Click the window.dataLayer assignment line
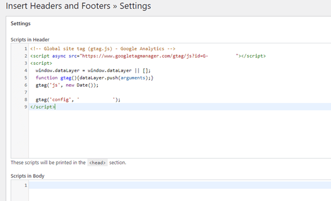The height and width of the screenshot is (201, 331). pyautogui.click(x=93, y=70)
